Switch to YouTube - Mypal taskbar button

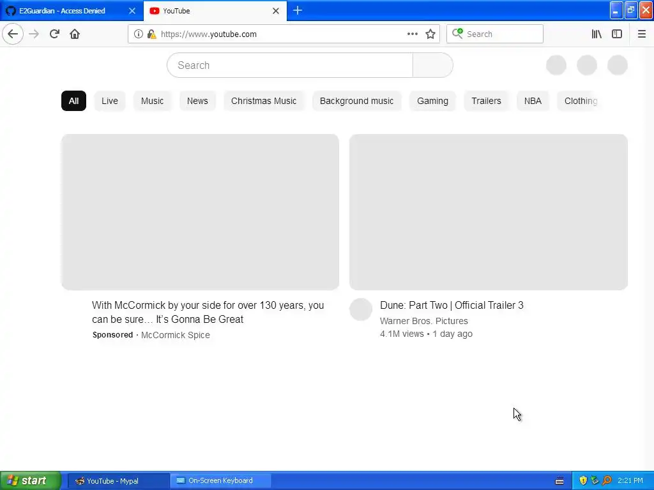[118, 481]
